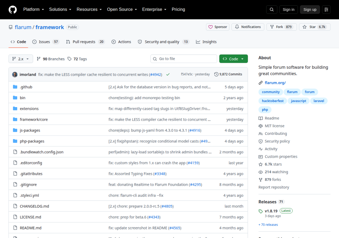Viewport: 339px width, 238px height.
Task: Expand the Platform menu
Action: [x=33, y=10]
